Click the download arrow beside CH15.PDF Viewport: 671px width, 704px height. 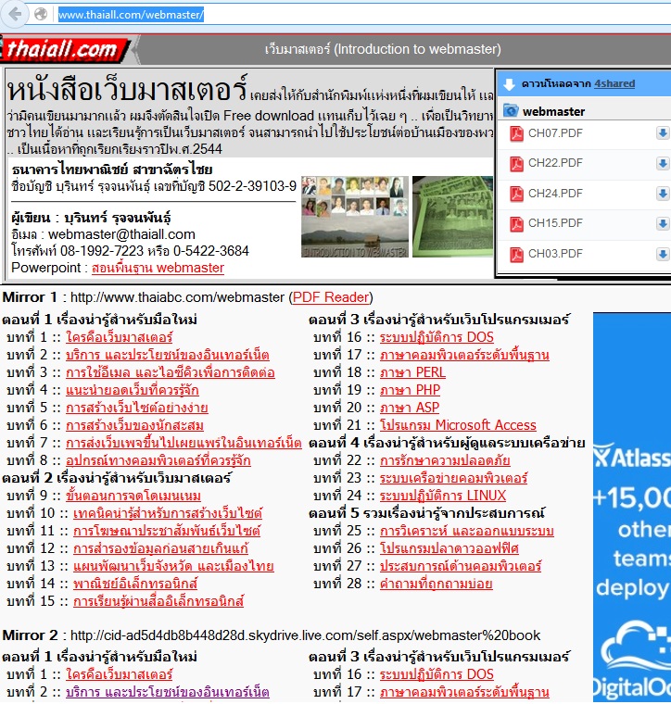coord(662,223)
